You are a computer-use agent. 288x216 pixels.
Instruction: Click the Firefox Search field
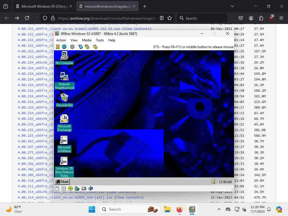[202, 18]
